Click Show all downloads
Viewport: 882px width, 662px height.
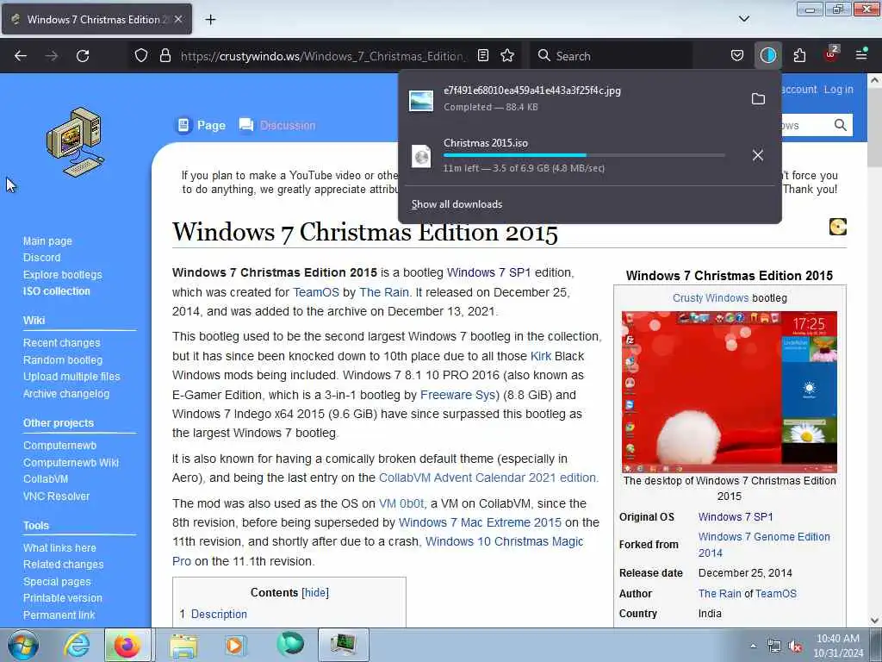pyautogui.click(x=457, y=204)
